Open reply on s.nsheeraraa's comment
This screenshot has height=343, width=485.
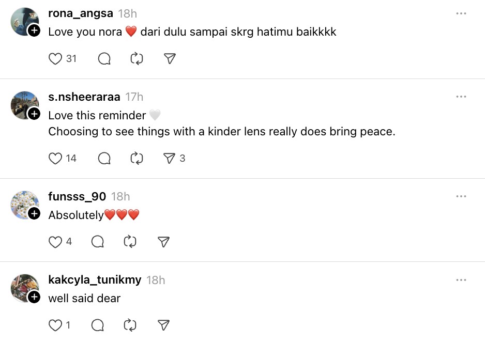[104, 159]
